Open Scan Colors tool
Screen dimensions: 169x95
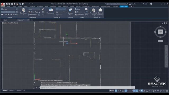[x=24, y=11]
